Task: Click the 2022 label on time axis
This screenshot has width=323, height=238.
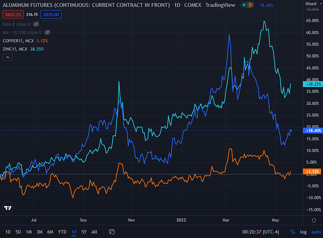Action: click(181, 220)
